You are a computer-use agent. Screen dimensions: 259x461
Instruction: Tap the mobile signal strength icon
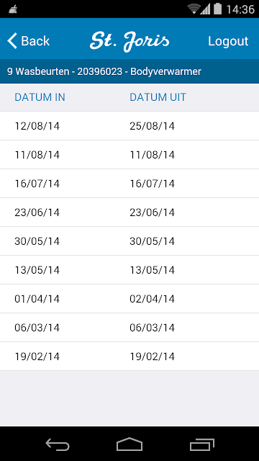(205, 9)
